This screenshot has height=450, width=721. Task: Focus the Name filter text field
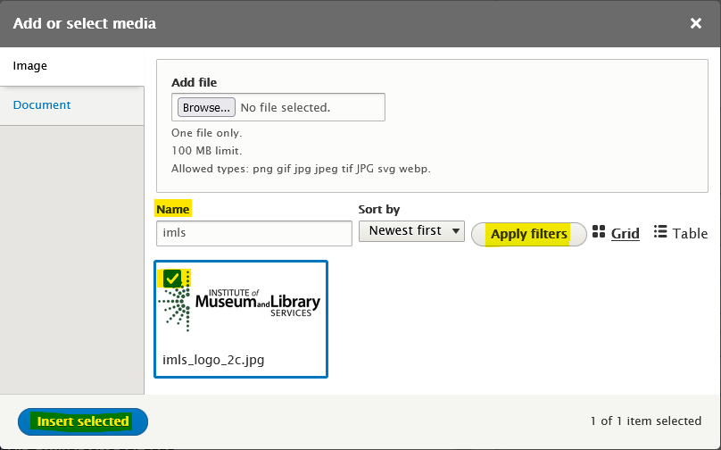(x=254, y=233)
